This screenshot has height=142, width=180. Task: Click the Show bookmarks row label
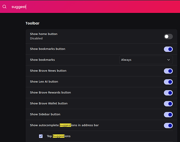pyautogui.click(x=42, y=60)
